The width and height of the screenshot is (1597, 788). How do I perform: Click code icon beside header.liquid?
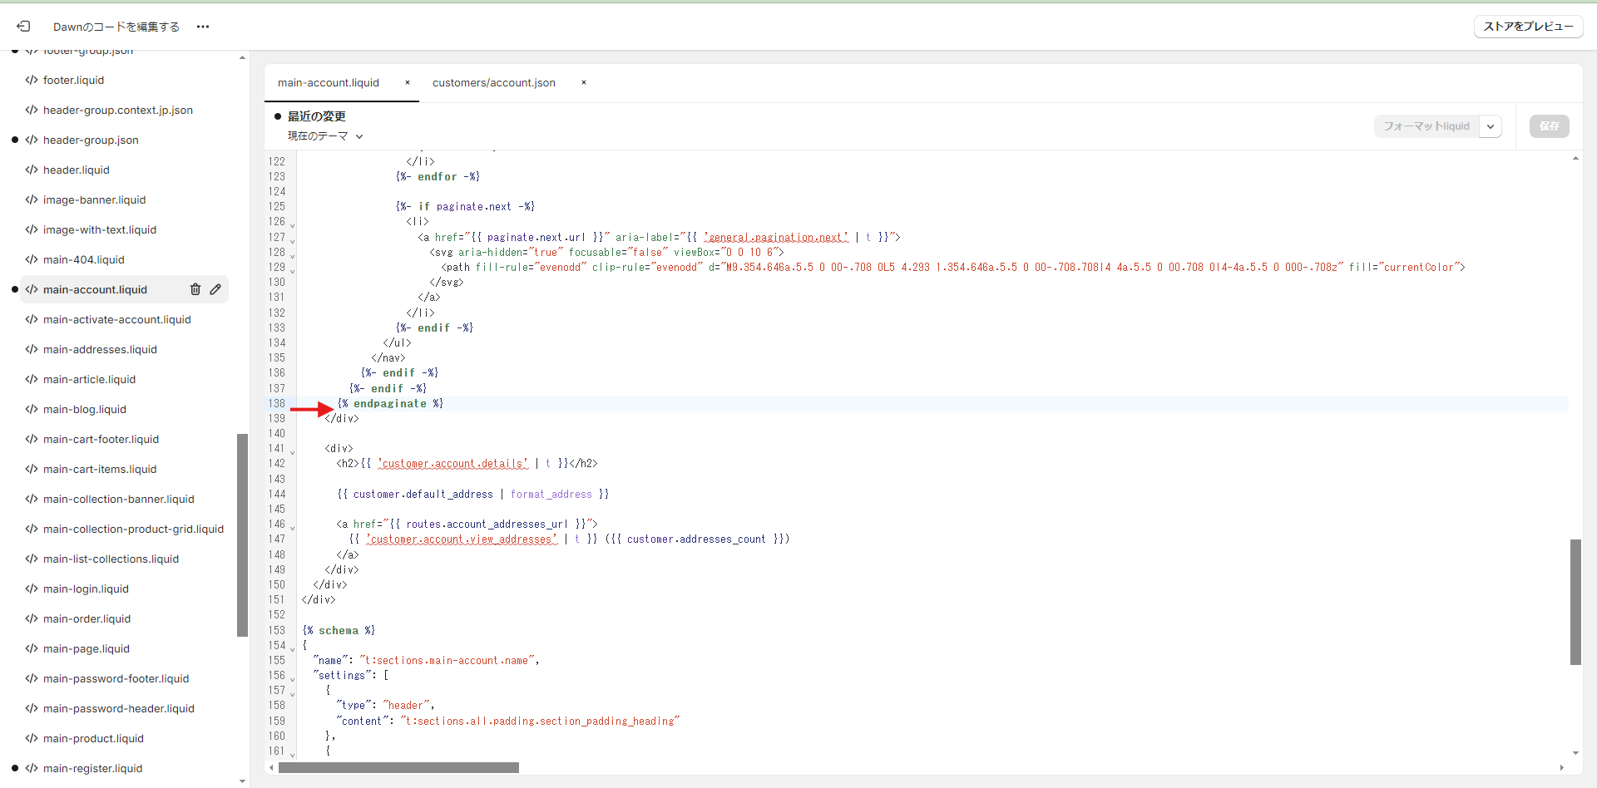click(32, 170)
